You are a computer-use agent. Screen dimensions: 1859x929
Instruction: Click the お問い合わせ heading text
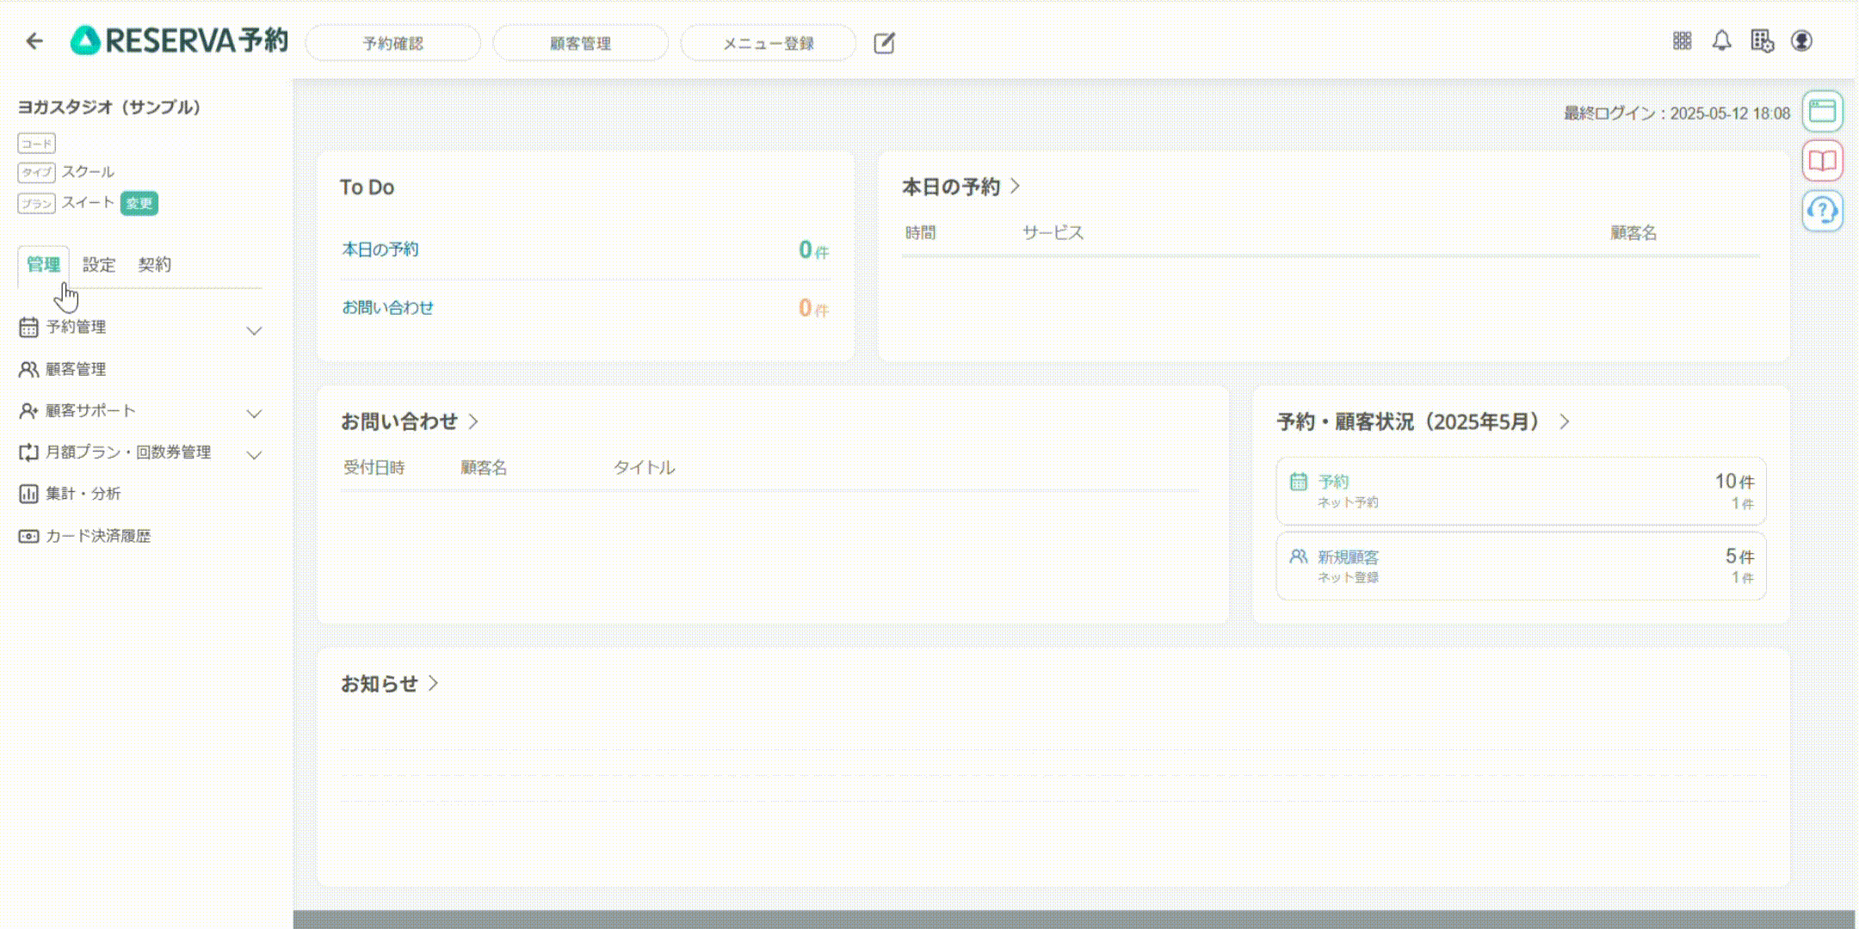tap(399, 421)
